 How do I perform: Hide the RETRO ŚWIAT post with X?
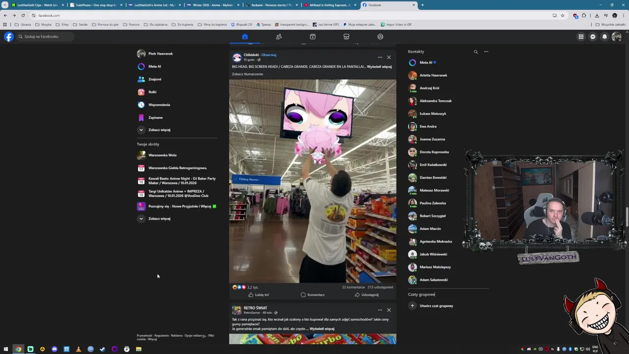point(389,310)
